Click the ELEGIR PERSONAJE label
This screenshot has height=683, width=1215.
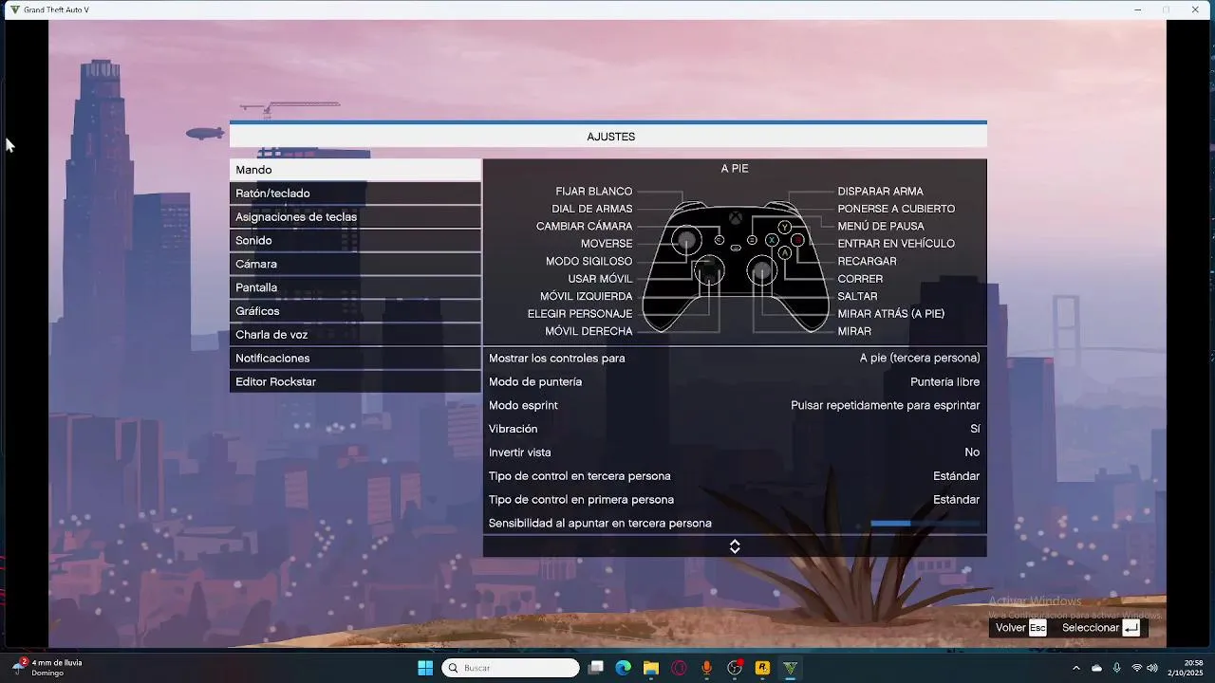pyautogui.click(x=580, y=314)
